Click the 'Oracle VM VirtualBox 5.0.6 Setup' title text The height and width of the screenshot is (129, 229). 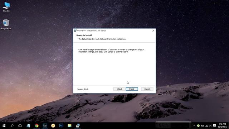(92, 30)
